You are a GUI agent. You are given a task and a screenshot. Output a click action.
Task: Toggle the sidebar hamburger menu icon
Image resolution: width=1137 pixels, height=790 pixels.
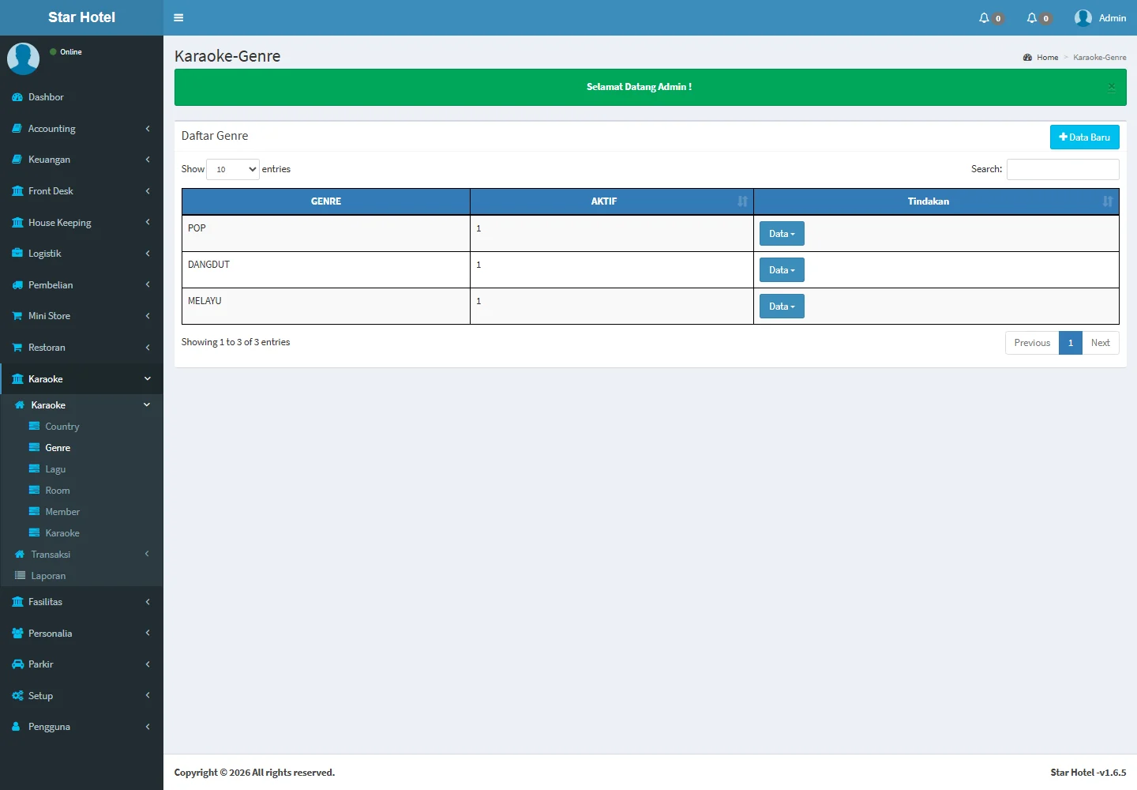pyautogui.click(x=178, y=17)
